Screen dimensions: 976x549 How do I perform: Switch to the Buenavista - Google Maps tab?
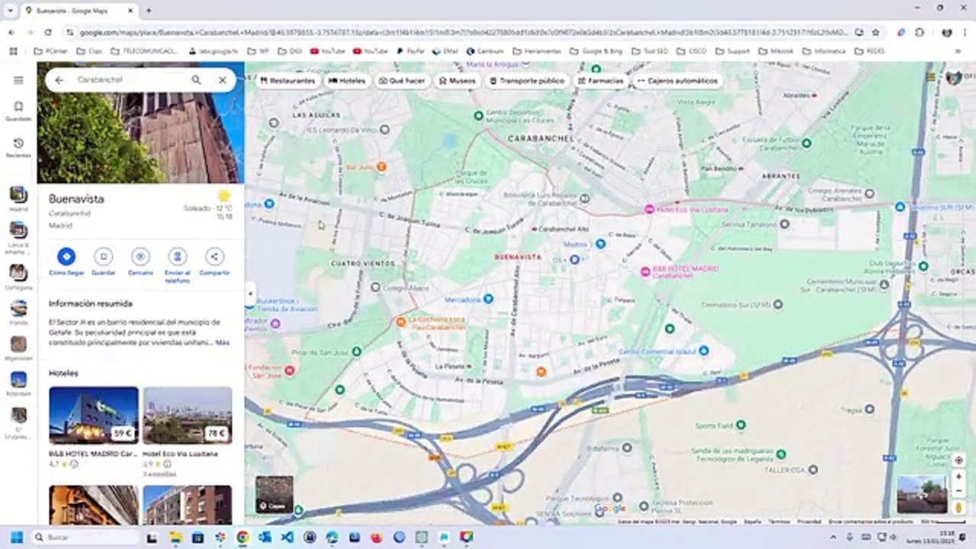tap(79, 11)
